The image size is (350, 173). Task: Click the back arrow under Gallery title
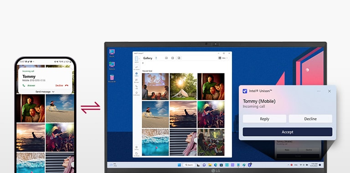(x=143, y=63)
